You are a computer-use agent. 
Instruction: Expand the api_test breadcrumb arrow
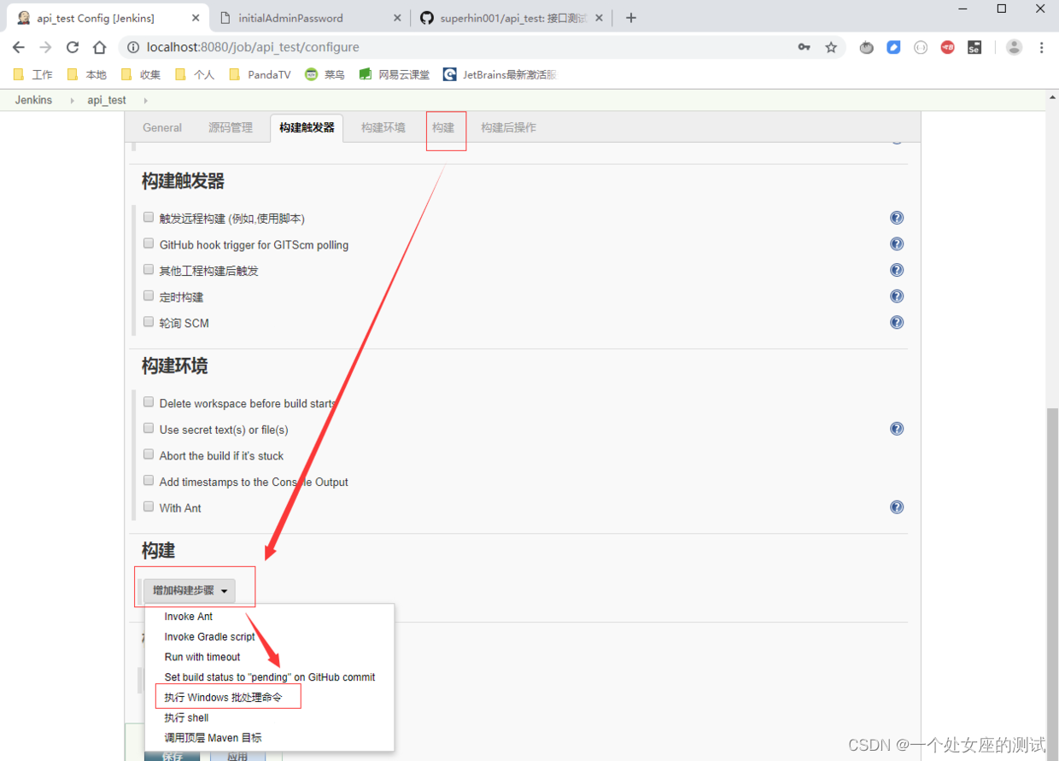145,101
